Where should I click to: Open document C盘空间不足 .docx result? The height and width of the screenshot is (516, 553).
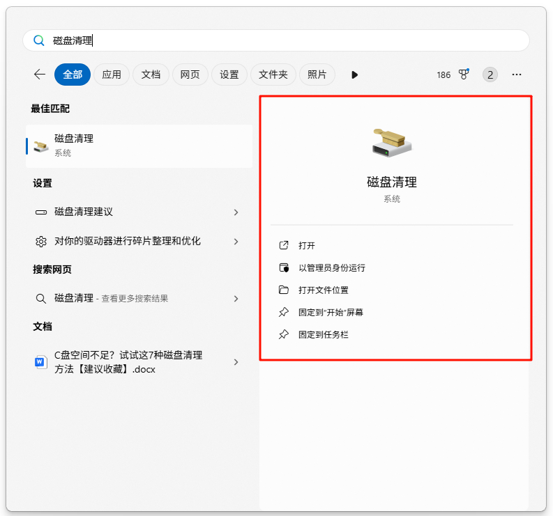tap(139, 362)
